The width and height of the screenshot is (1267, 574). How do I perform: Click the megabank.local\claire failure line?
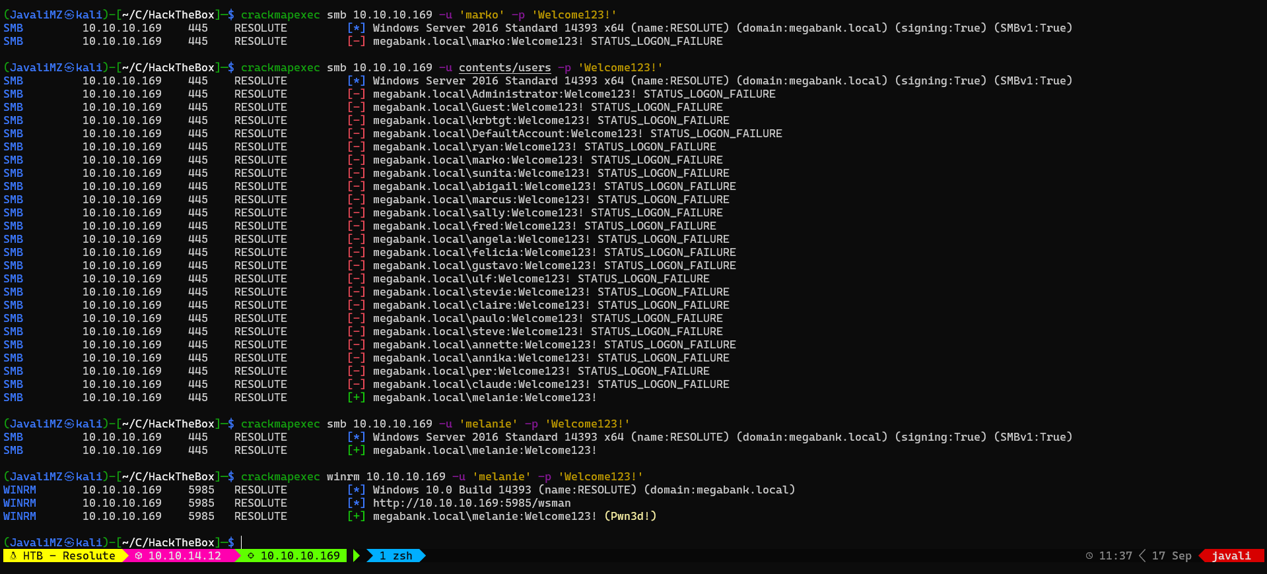551,305
